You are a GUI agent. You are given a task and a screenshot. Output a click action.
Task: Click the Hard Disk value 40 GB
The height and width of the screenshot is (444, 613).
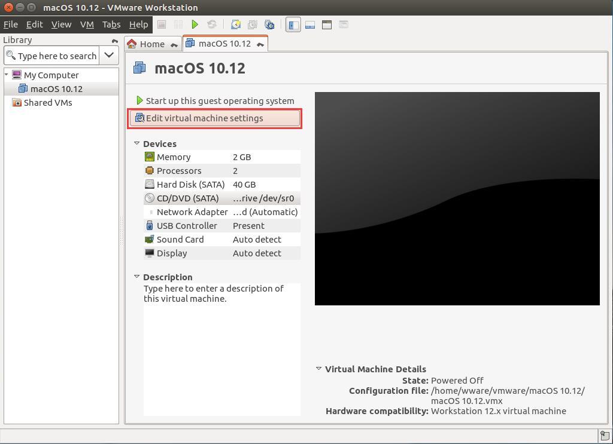[x=244, y=185]
